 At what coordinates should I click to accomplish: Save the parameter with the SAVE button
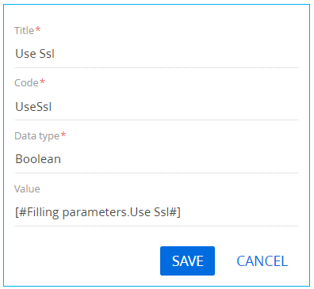point(187,260)
